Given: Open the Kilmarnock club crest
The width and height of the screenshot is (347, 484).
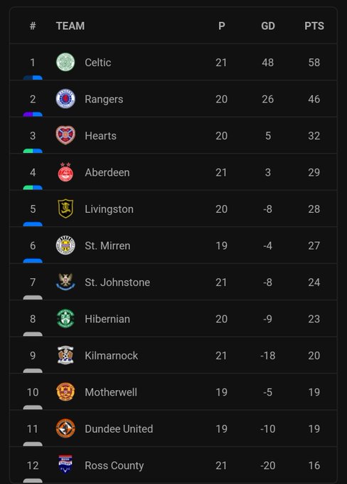Looking at the screenshot, I should [65, 355].
